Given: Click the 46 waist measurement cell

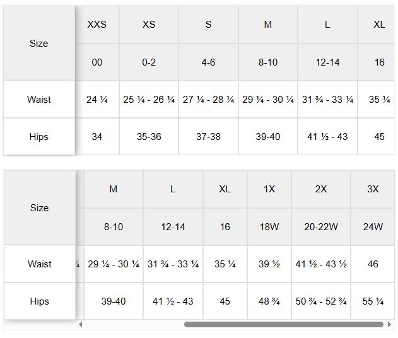Looking at the screenshot, I should [x=373, y=264].
